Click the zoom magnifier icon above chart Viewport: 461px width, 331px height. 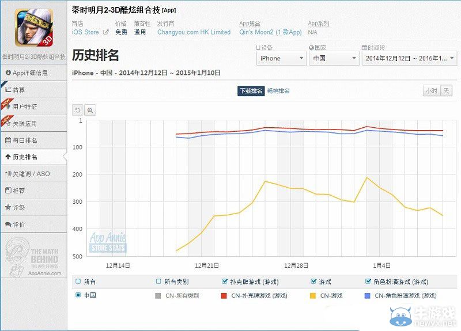point(90,110)
